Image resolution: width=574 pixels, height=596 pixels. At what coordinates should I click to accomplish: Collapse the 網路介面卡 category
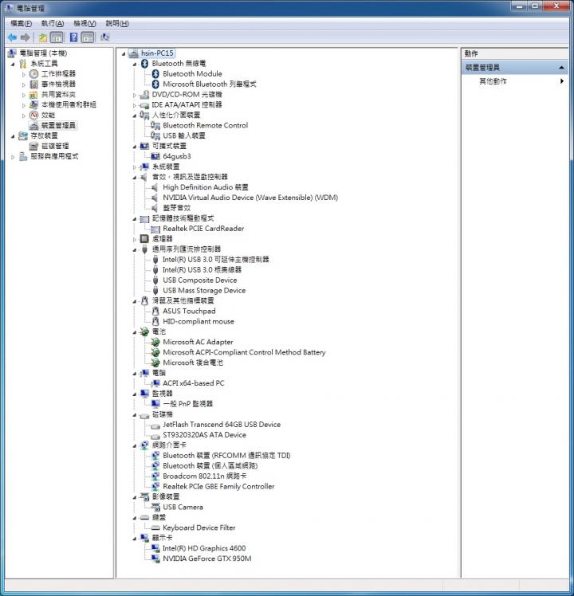[x=134, y=446]
